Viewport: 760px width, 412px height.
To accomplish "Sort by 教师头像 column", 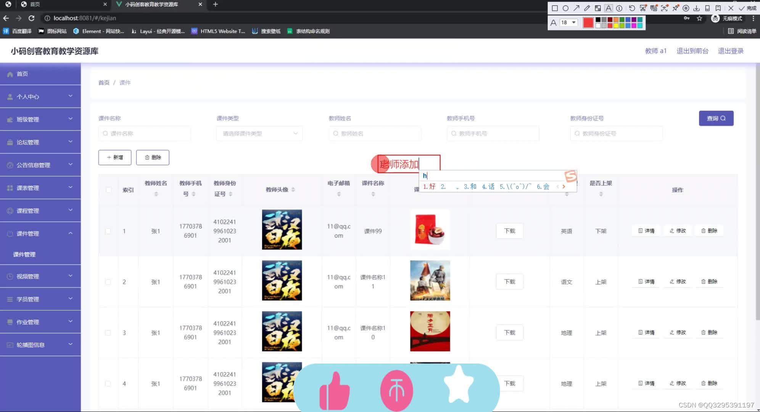I will point(293,190).
